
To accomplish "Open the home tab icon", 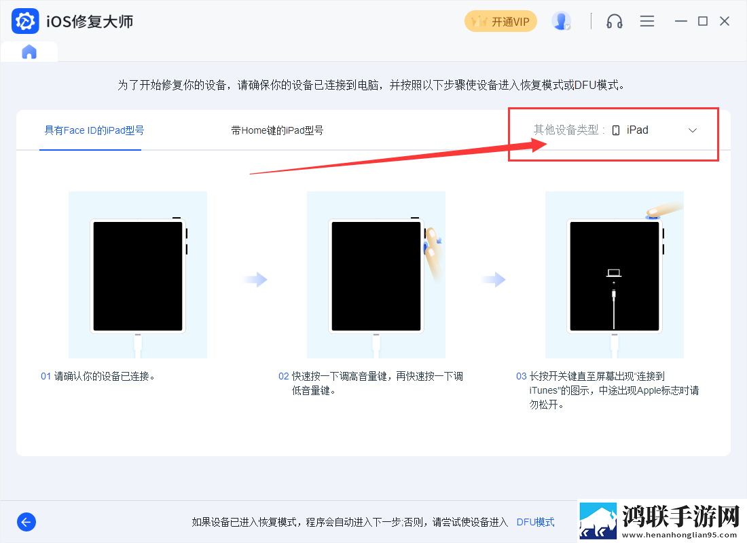I will [x=29, y=52].
